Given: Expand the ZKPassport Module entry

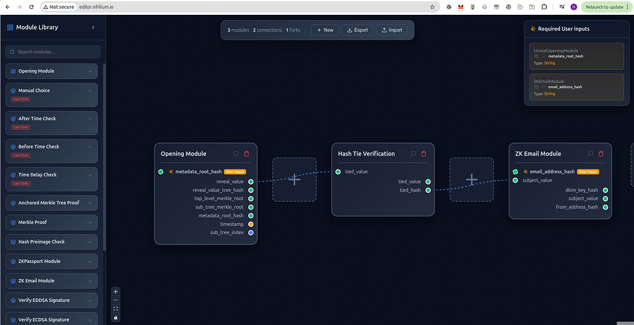Looking at the screenshot, I should (90, 261).
